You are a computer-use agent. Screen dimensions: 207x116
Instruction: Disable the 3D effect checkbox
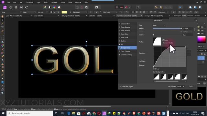point(119,44)
